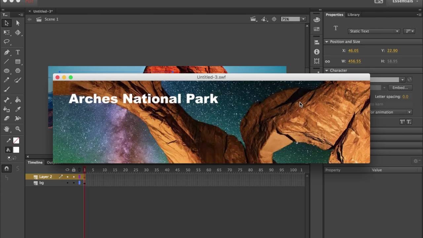
Task: Select the Zoom tool
Action: 18,129
